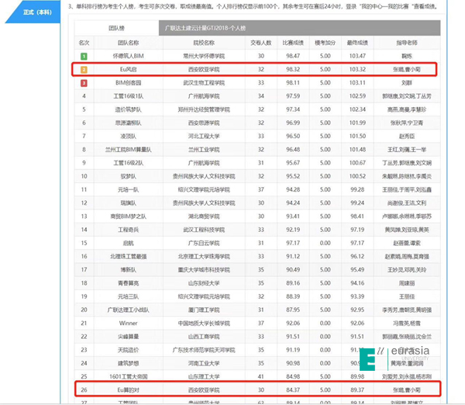Open team 怀德筑人BIM entry
Image resolution: width=465 pixels, height=405 pixels.
[128, 57]
